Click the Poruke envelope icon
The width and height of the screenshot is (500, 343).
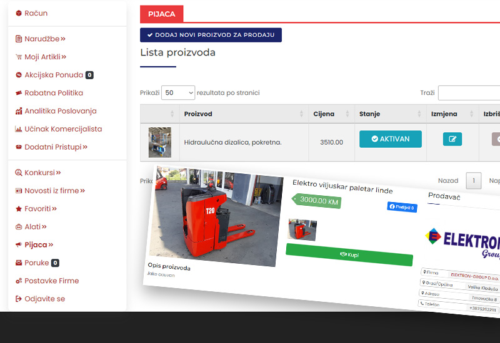[x=19, y=263]
